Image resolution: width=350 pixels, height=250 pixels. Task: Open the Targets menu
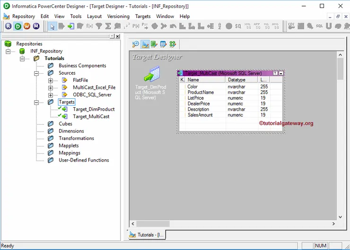(143, 16)
